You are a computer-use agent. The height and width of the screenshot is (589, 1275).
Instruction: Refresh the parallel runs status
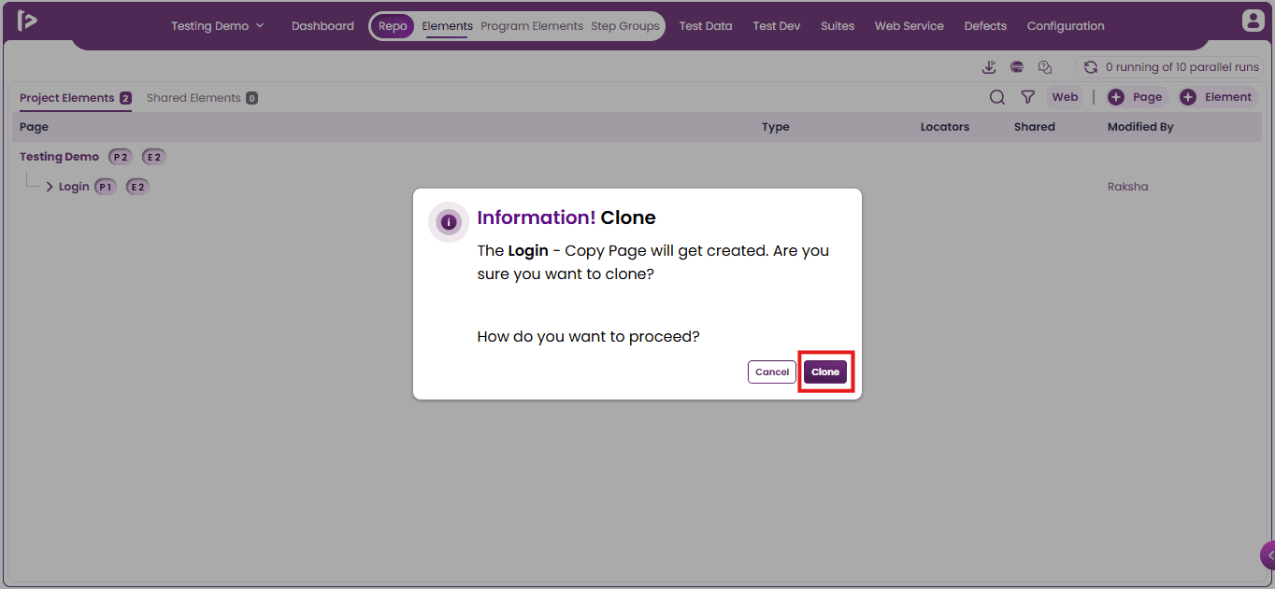[1090, 67]
